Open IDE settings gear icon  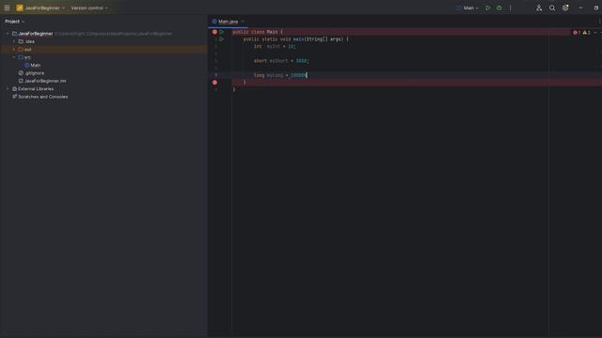click(565, 8)
